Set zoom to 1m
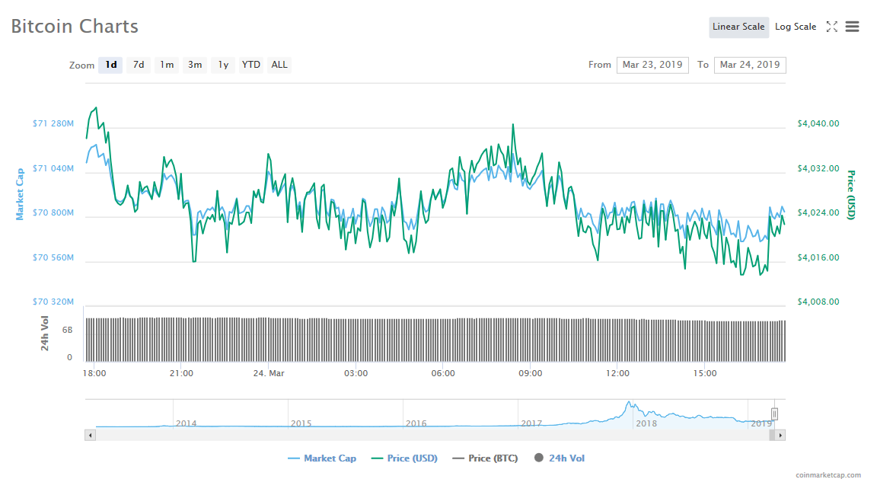This screenshot has height=495, width=877. [167, 65]
